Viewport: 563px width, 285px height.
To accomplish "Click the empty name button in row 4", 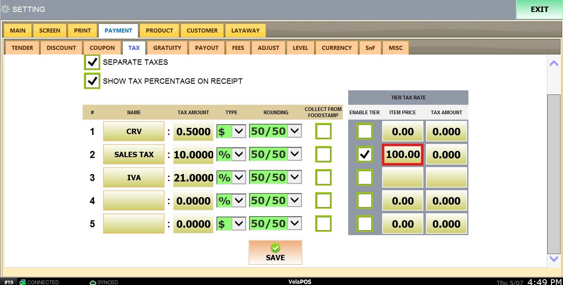I will point(134,201).
